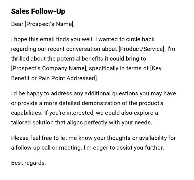Viewport: 194px width, 180px height.
Task: Click the word Dear in the greeting
Action: [x=17, y=24]
